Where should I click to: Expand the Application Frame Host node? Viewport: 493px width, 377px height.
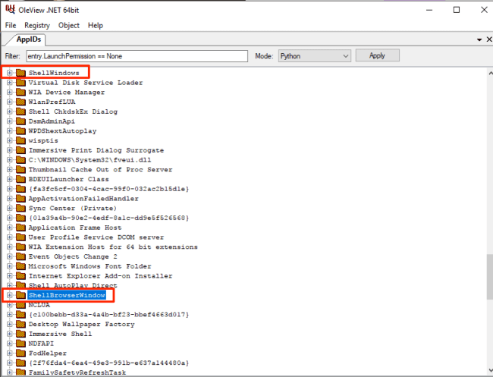point(9,228)
